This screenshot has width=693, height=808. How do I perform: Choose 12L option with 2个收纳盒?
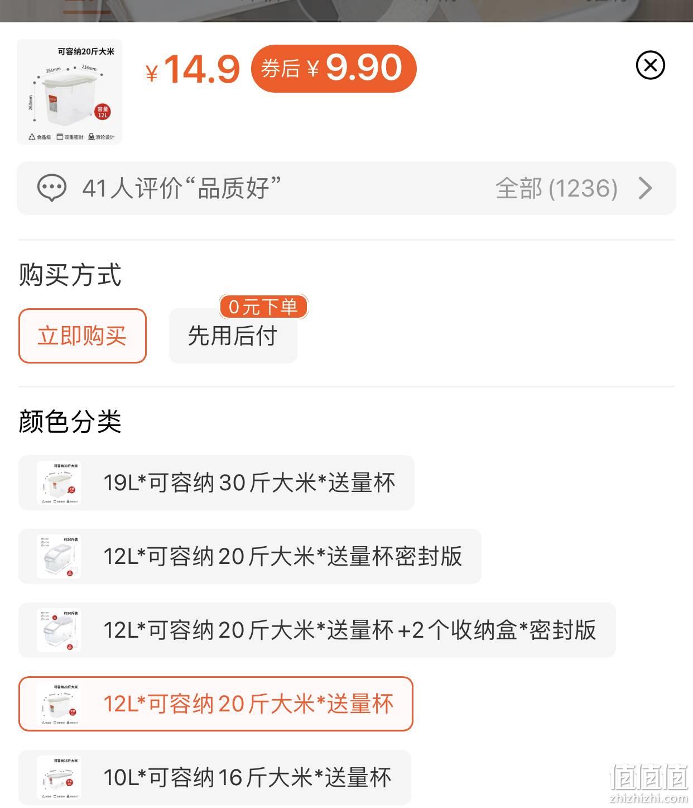(x=317, y=630)
